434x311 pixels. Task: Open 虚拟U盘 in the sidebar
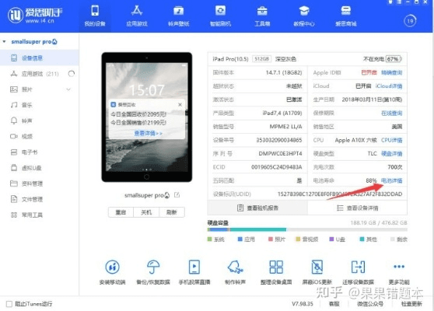click(x=40, y=168)
